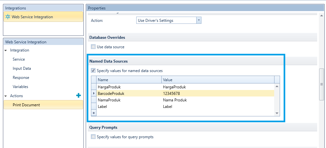Click the new-row asterisk marker in the grid

(94, 113)
